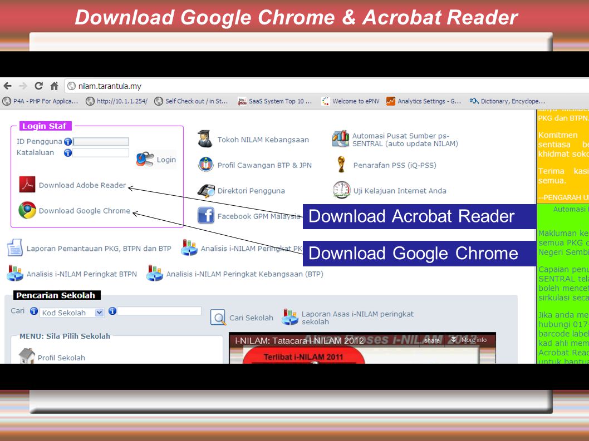Click the info icon beside ID Pengguna
589x441 pixels.
point(68,141)
